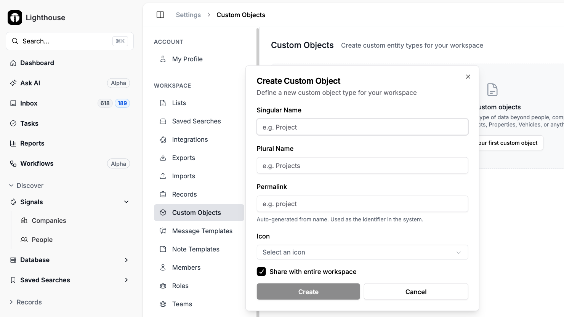Click the Imports upload icon
The height and width of the screenshot is (317, 564).
[x=163, y=176]
